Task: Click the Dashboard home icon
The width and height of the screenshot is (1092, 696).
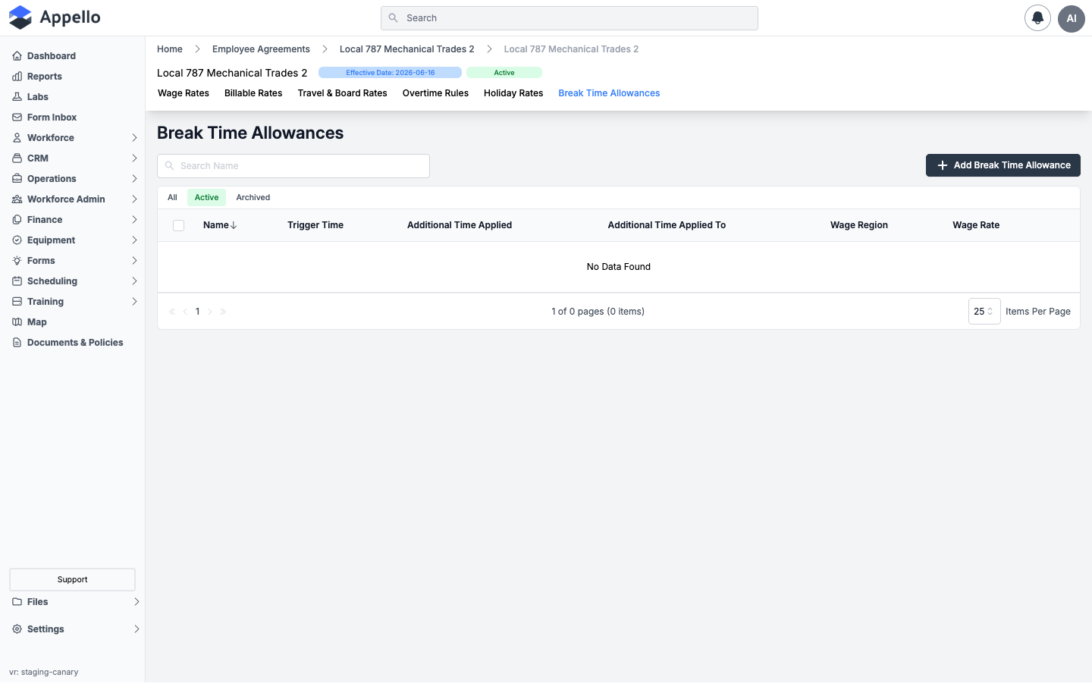Action: [17, 56]
